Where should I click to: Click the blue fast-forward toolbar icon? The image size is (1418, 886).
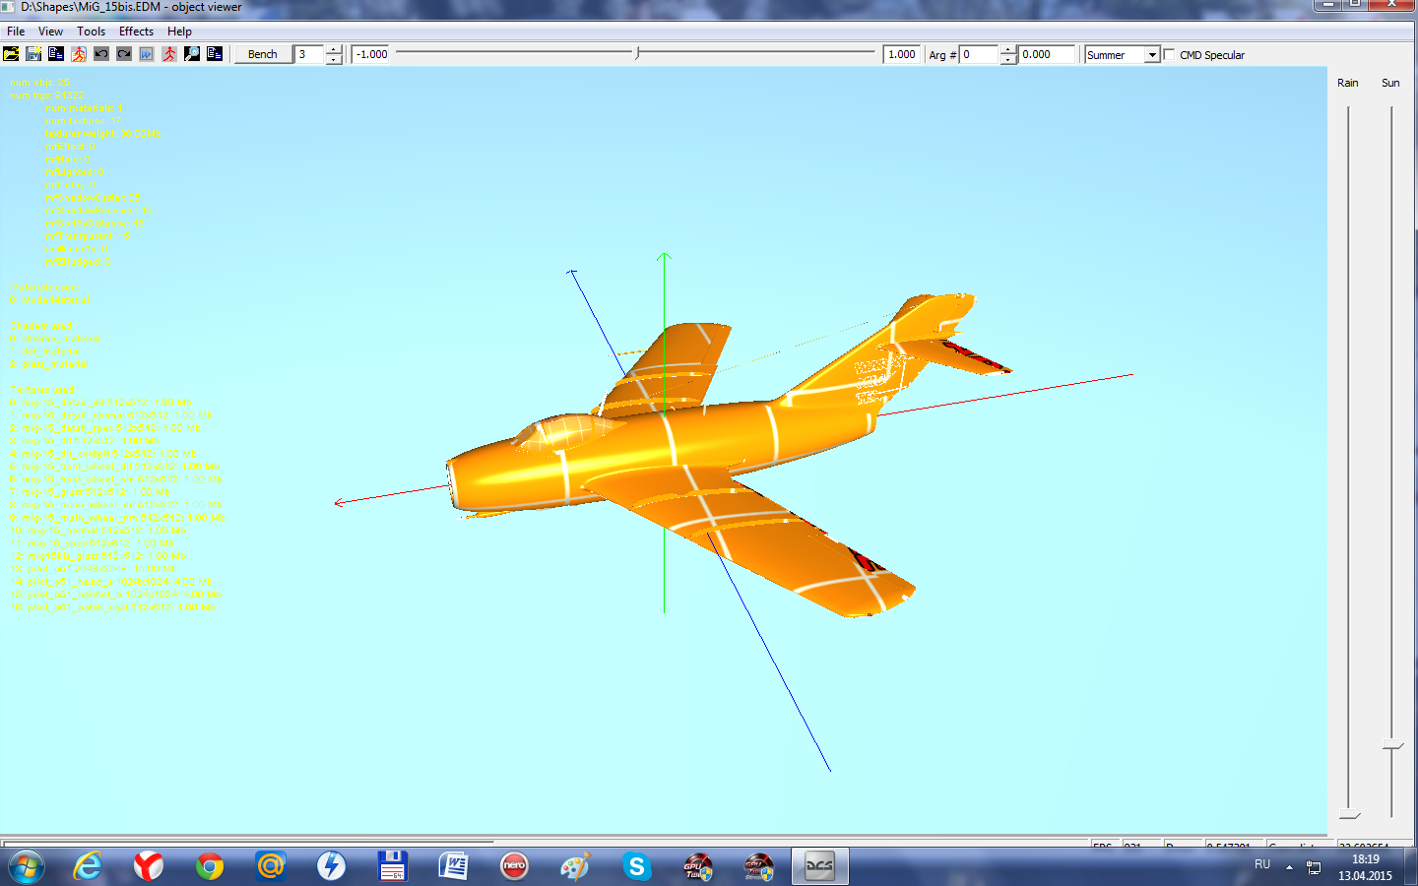click(x=147, y=54)
